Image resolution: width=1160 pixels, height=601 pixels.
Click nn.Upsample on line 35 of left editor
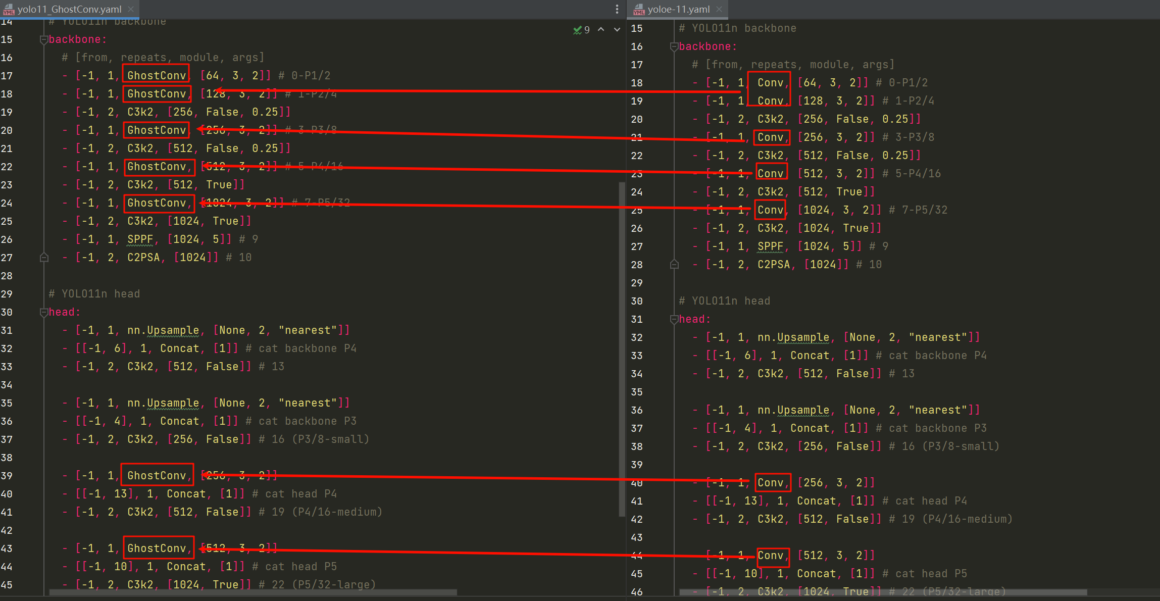coord(163,403)
